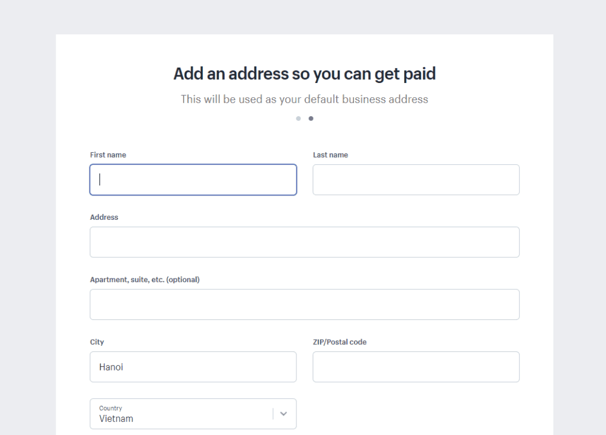Click the 'Apartment, suite, etc. (optional)' label

pos(145,279)
